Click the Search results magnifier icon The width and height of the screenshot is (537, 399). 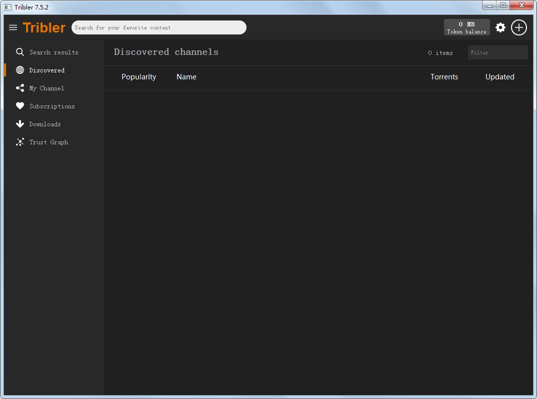(x=20, y=52)
